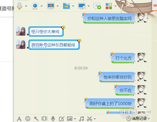The image size is (157, 122).
Task: Open the presentation demo chart icon
Action: [x=51, y=6]
